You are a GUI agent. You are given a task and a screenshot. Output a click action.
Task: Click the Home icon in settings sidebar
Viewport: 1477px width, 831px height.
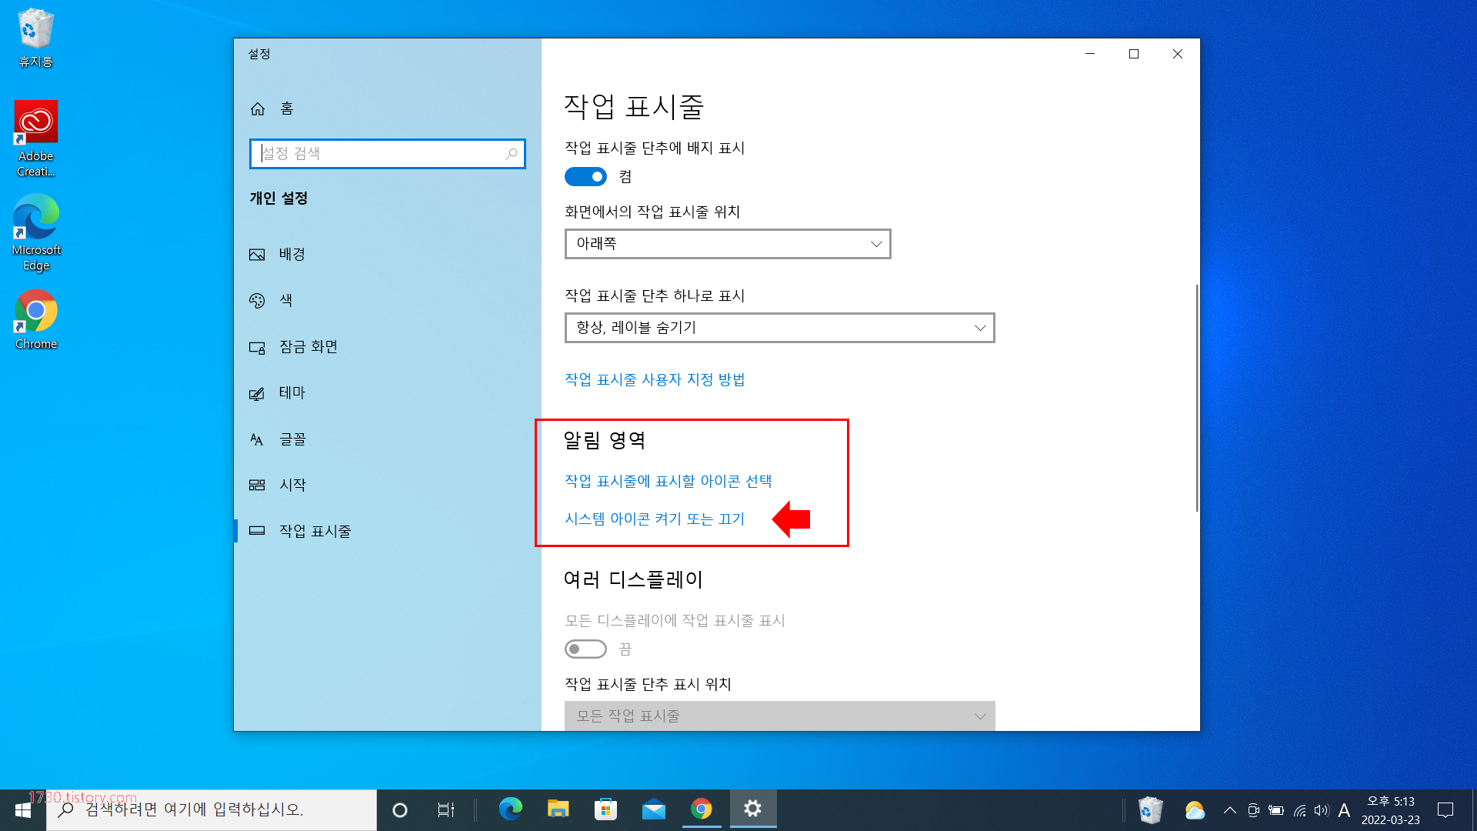coord(258,108)
